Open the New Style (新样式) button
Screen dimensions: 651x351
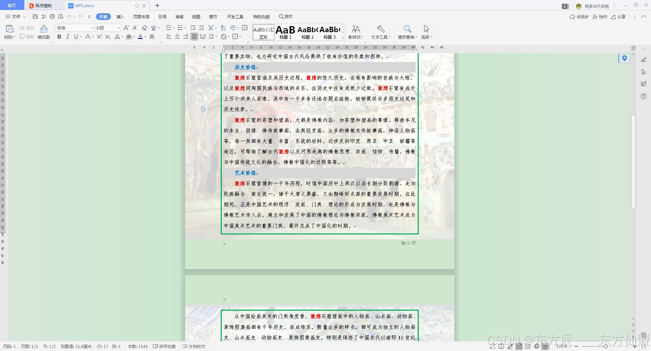356,32
